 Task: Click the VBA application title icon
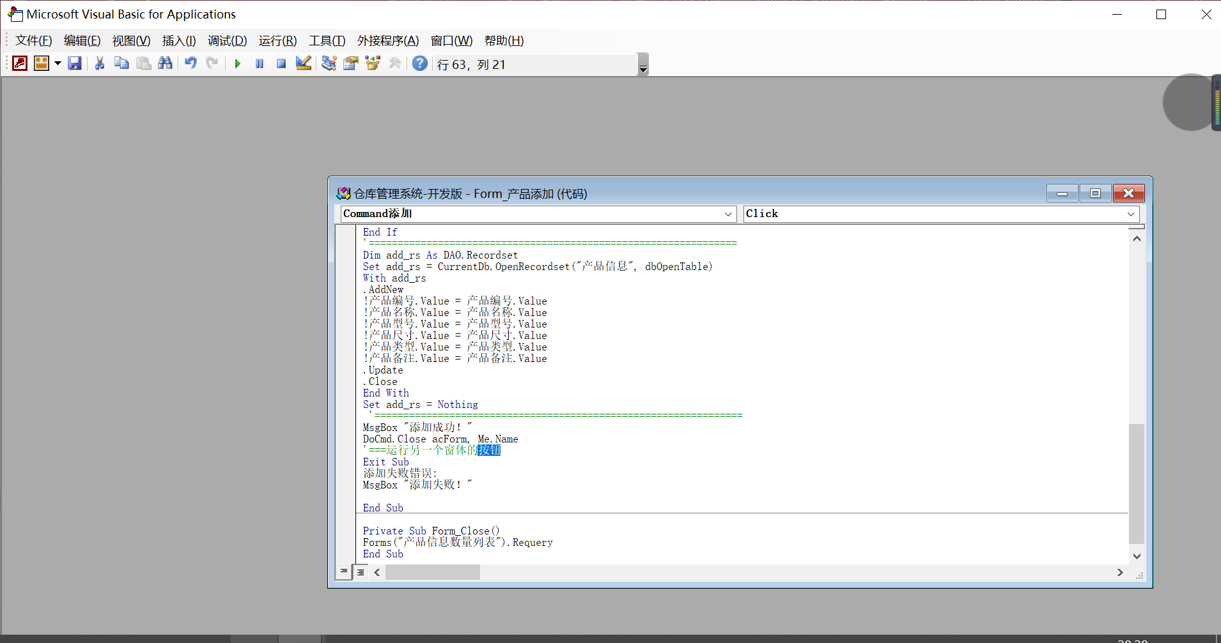[15, 14]
